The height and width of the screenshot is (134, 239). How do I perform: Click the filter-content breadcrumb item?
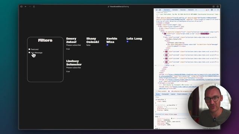pyautogui.click(x=162, y=91)
